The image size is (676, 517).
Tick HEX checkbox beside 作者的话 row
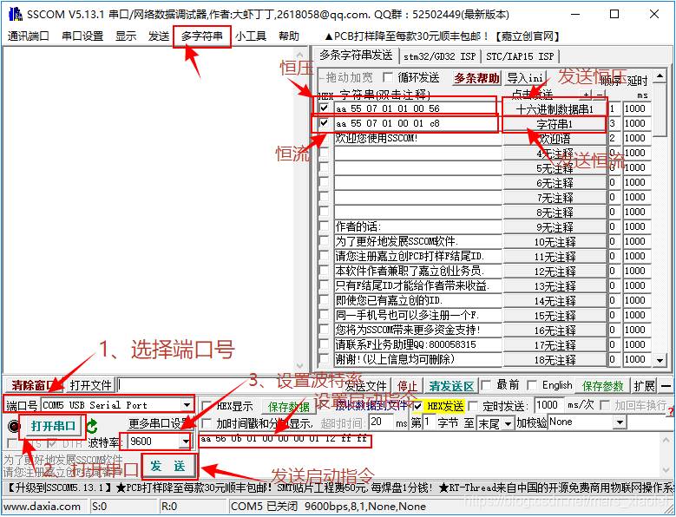(324, 226)
